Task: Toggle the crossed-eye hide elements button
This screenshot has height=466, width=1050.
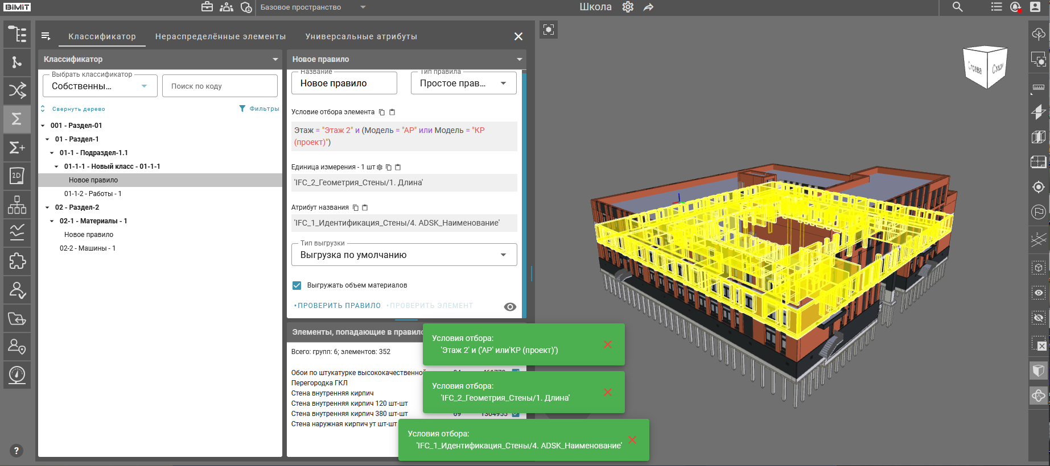Action: coord(1039,318)
